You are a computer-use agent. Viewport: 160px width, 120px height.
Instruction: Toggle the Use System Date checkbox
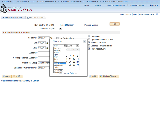58,38
